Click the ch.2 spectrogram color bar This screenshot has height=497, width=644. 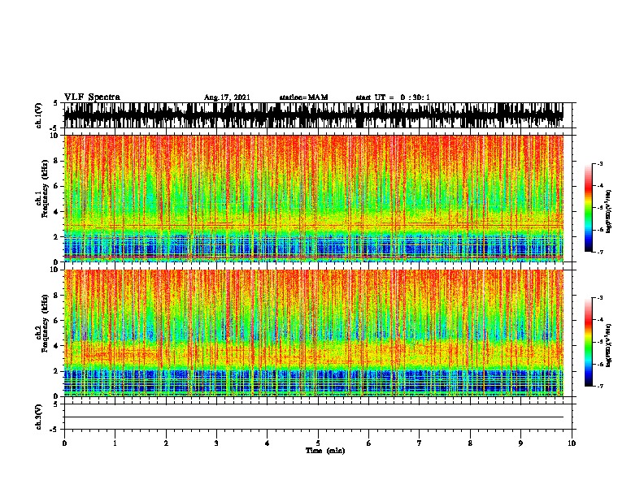(x=589, y=342)
